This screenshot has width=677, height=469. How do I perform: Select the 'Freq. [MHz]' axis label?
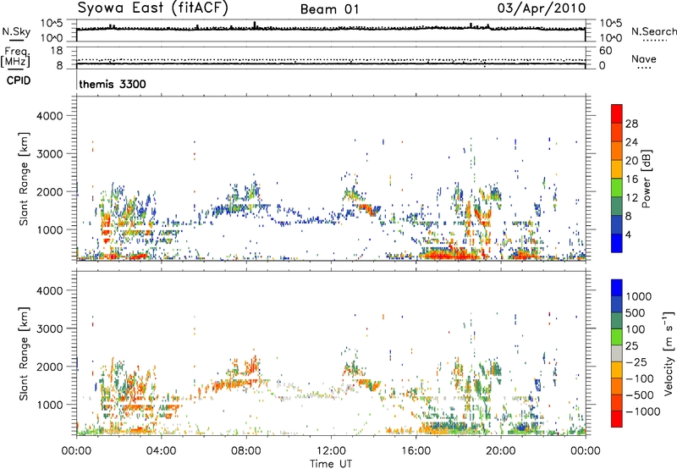pyautogui.click(x=15, y=58)
